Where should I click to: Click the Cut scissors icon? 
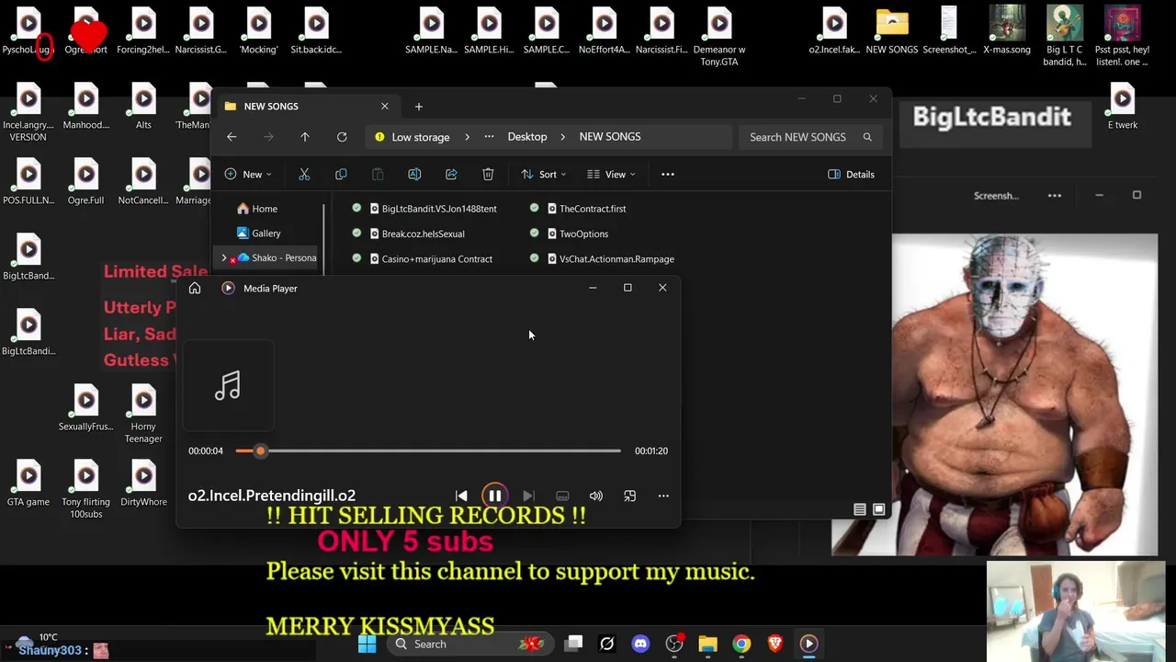[304, 174]
